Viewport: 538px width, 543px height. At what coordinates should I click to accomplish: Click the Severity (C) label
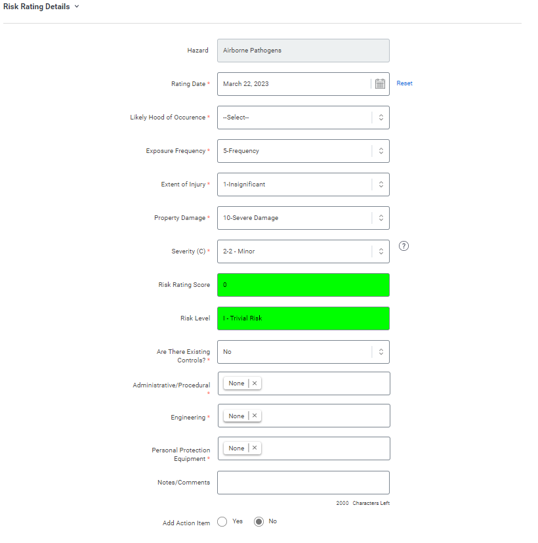[188, 251]
